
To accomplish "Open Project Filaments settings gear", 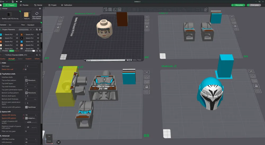I will 40,29.
